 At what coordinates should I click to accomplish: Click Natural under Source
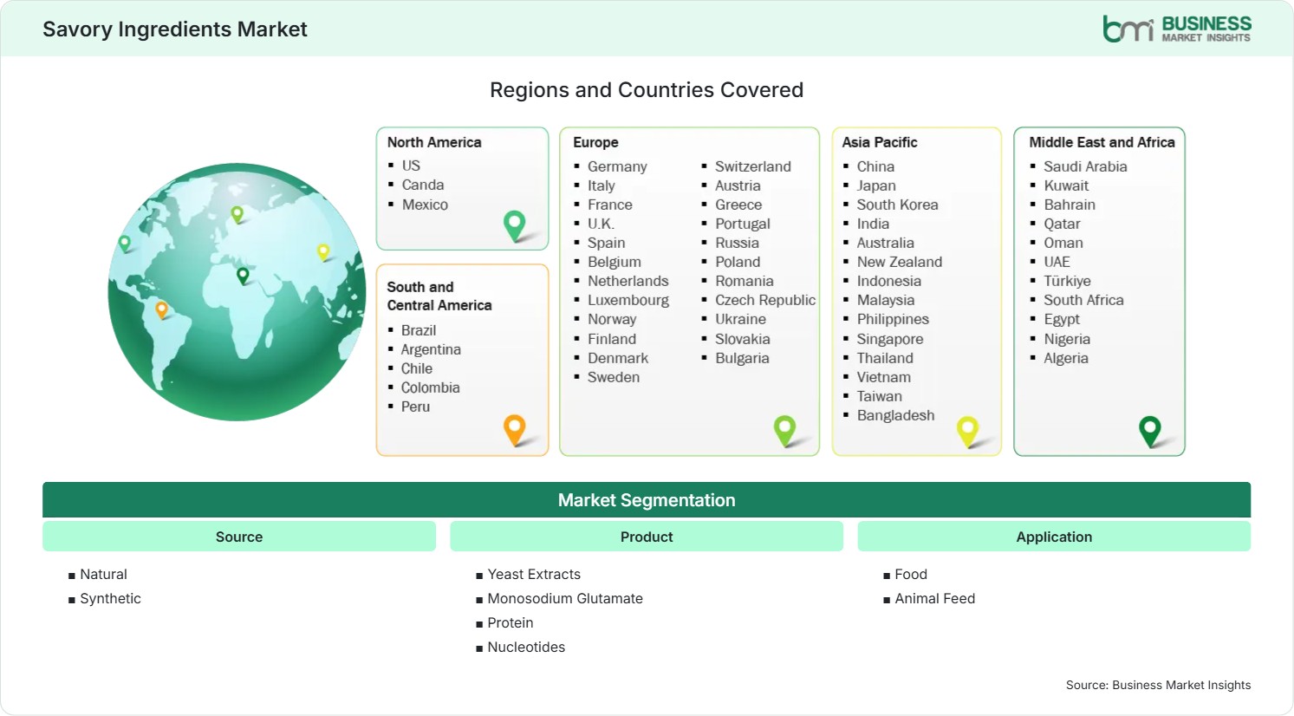103,574
